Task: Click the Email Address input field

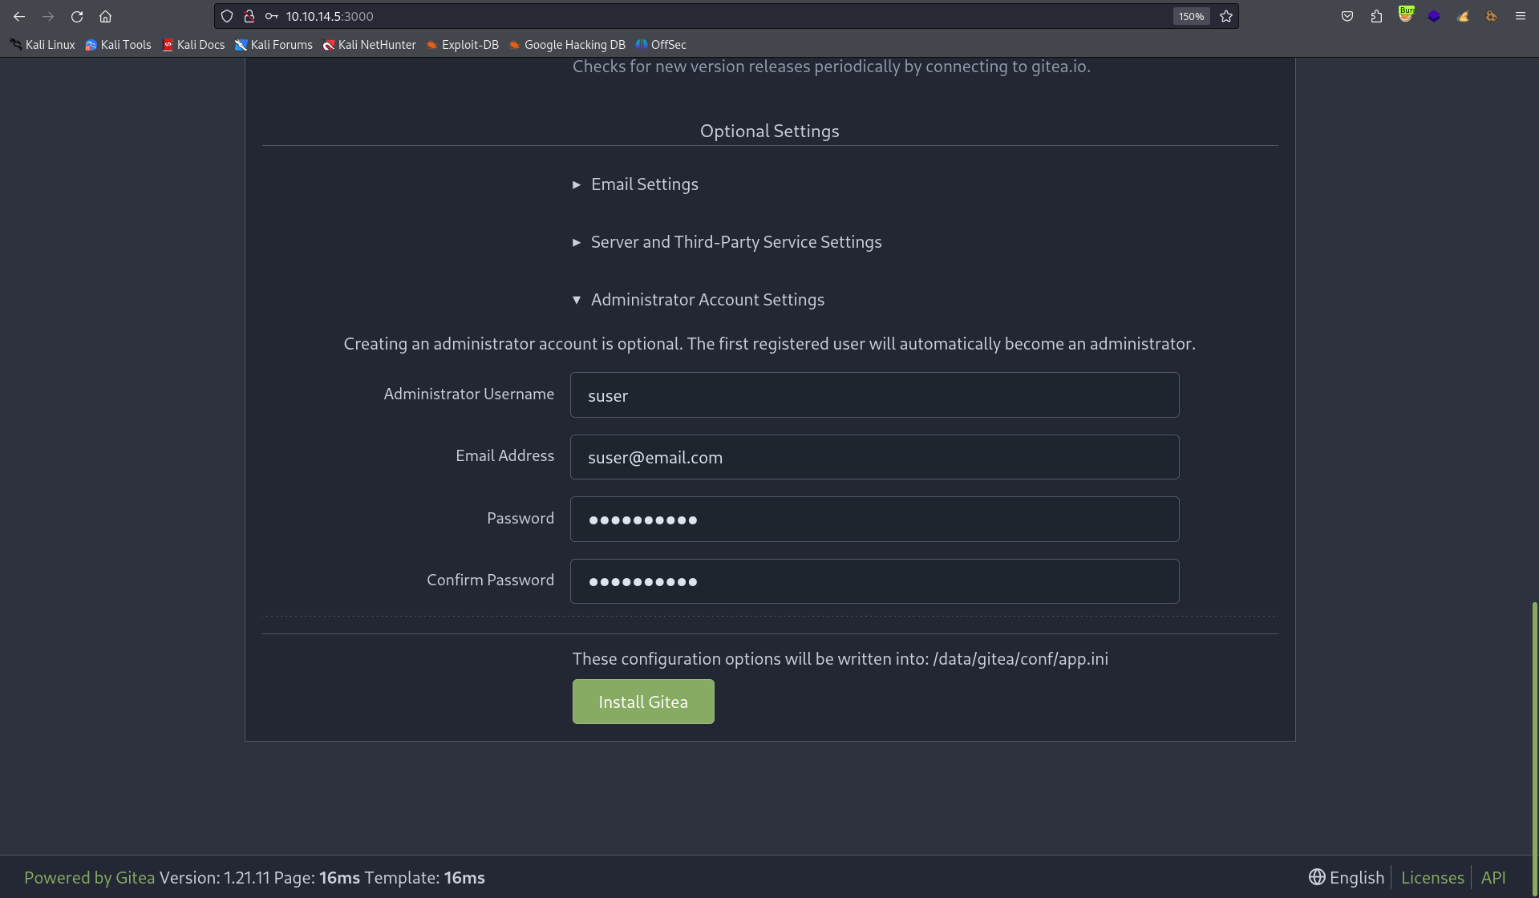Action: 874,457
